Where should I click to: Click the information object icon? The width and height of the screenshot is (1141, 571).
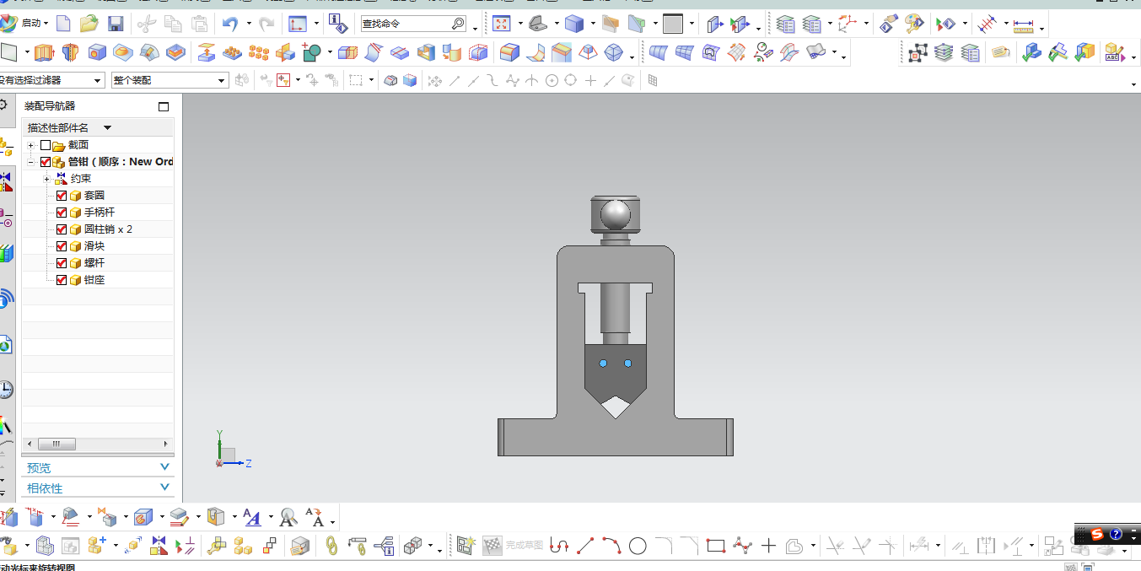coord(337,24)
